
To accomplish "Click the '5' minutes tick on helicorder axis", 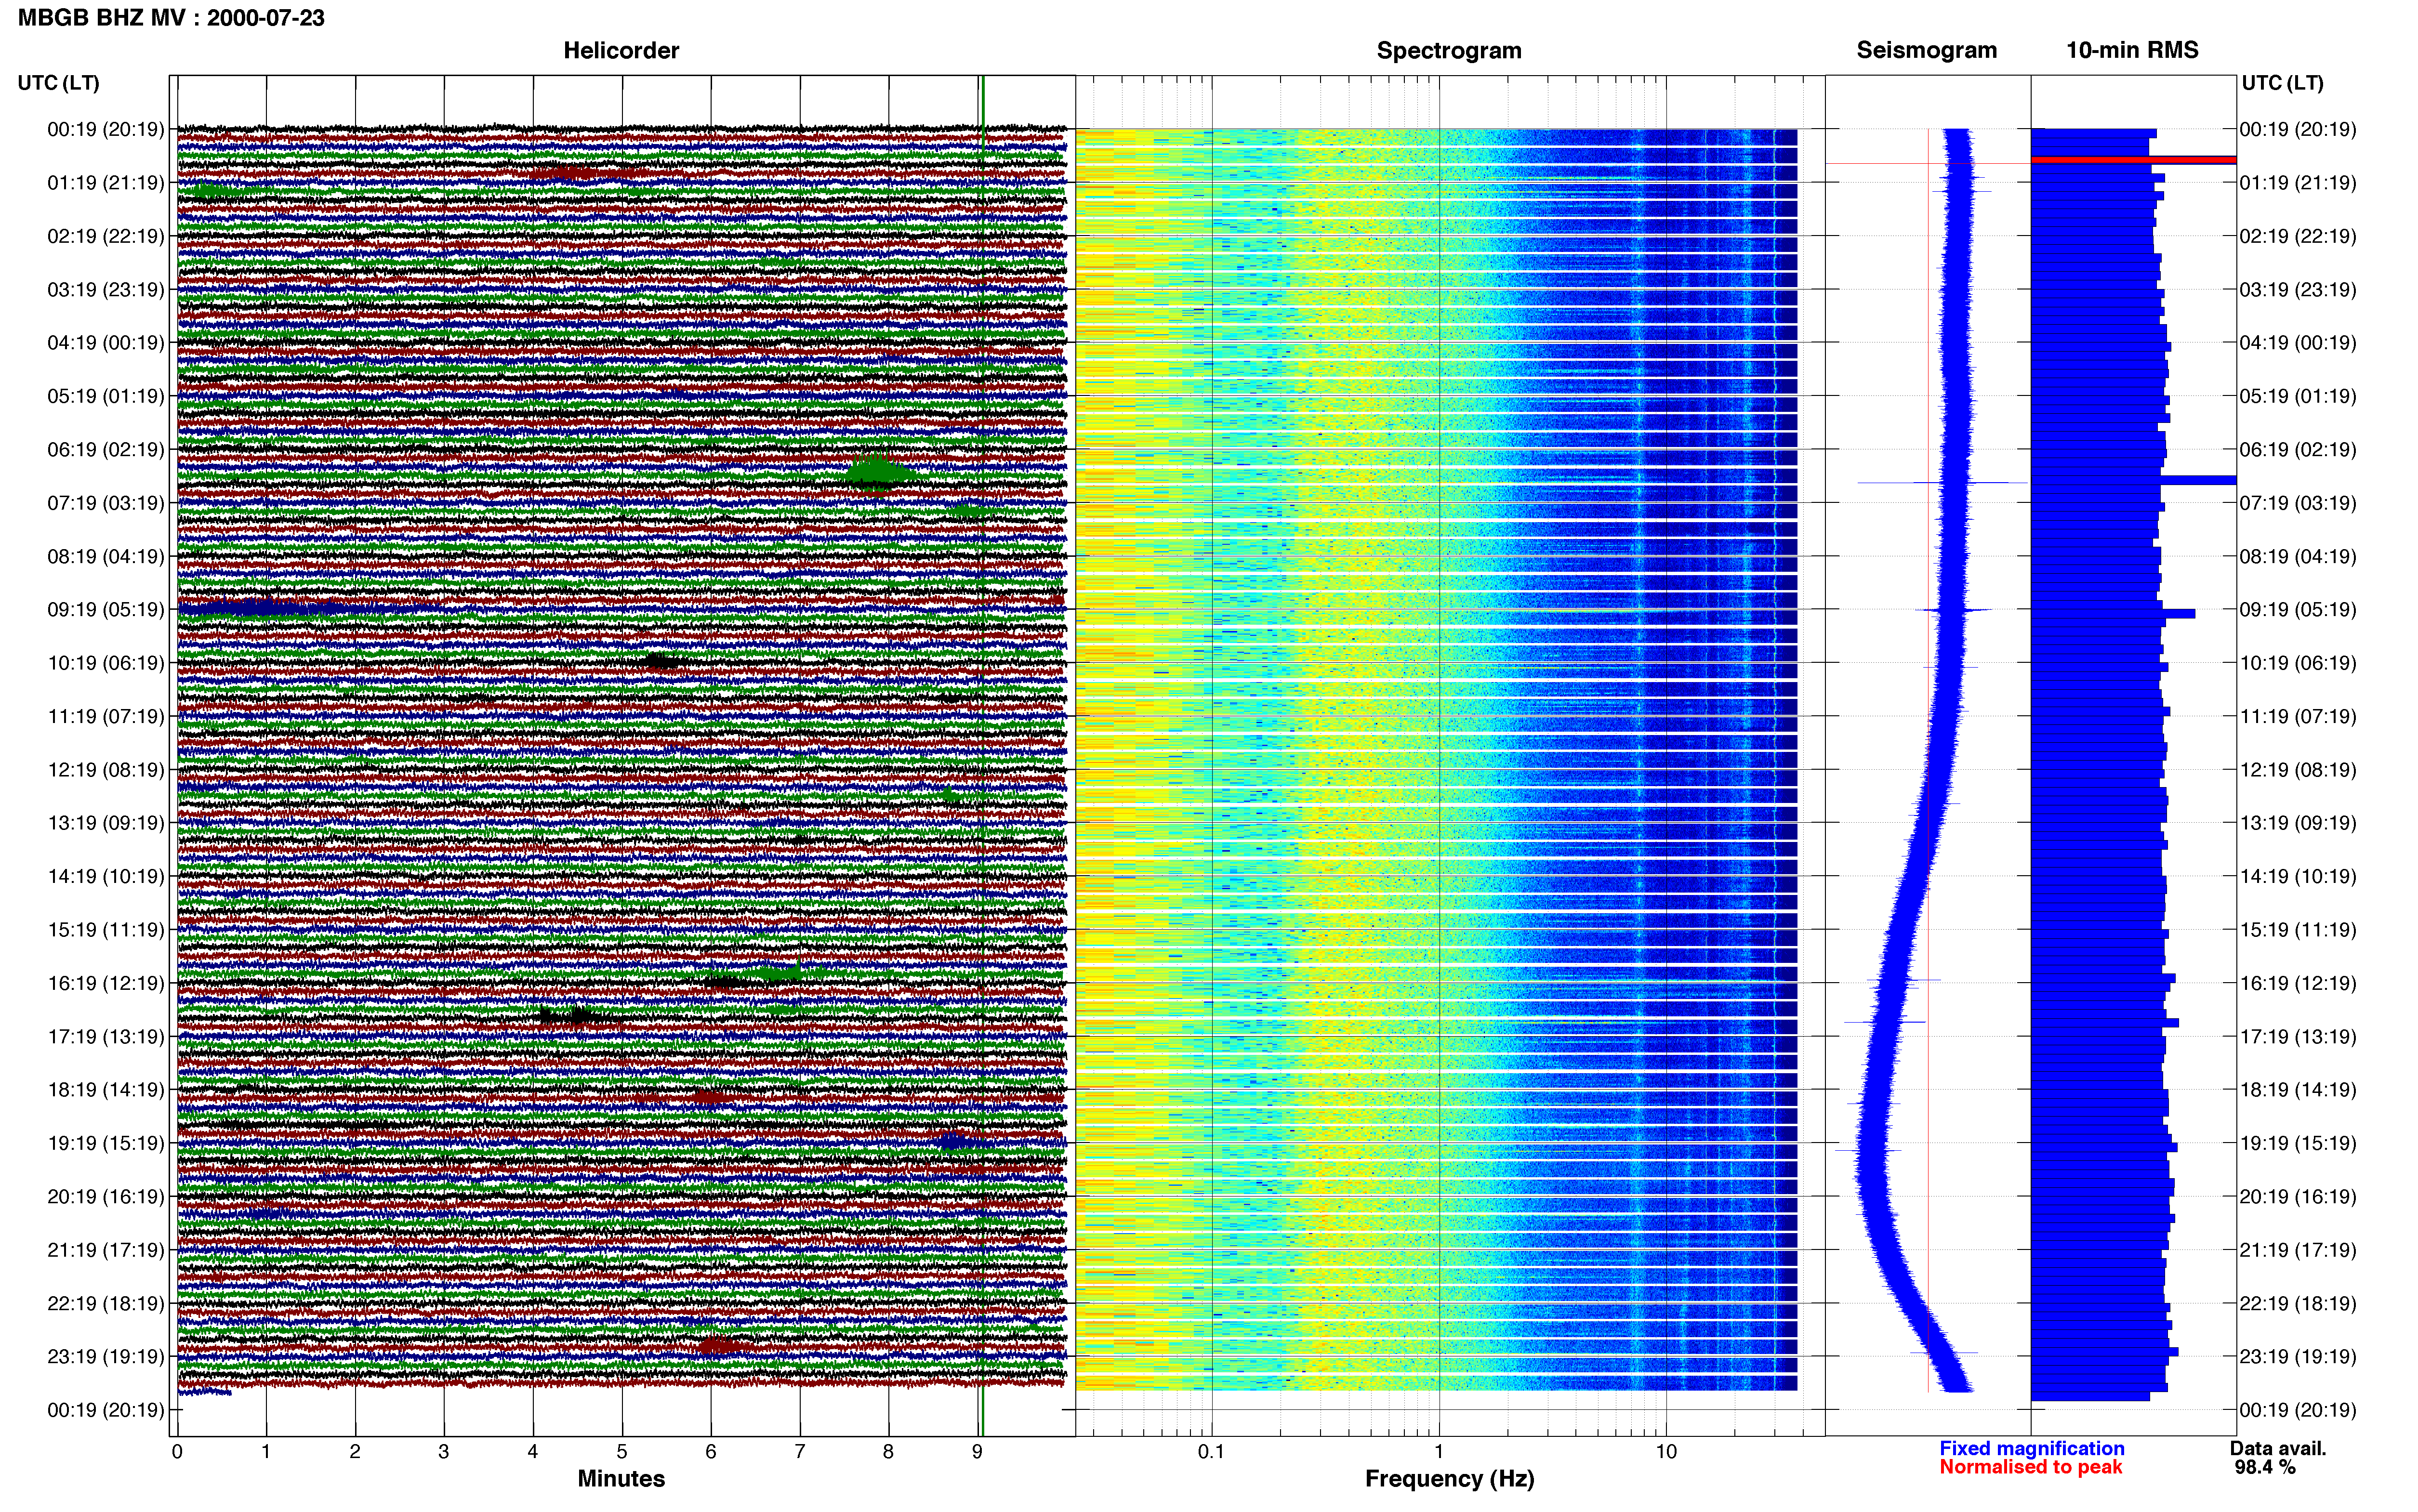I will tap(622, 1452).
